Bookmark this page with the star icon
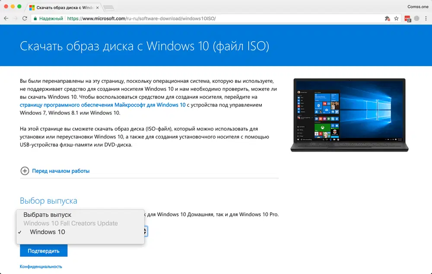 coord(397,19)
